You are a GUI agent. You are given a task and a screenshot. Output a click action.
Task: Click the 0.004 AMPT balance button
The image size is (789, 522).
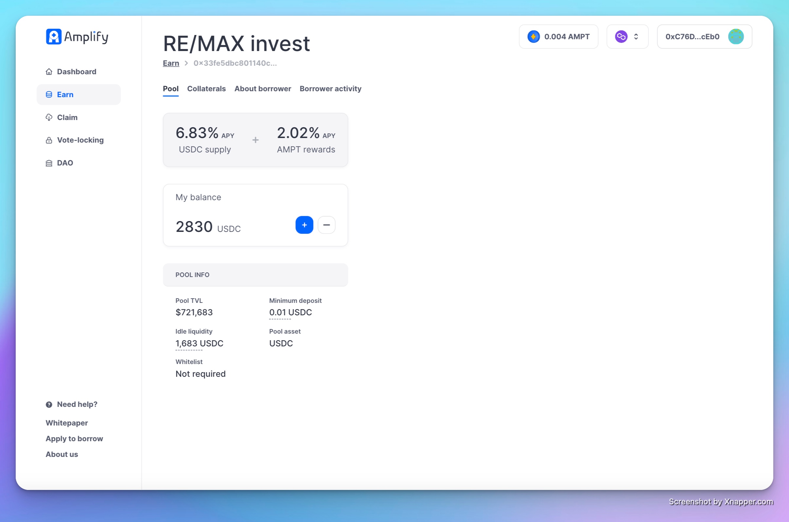(558, 37)
